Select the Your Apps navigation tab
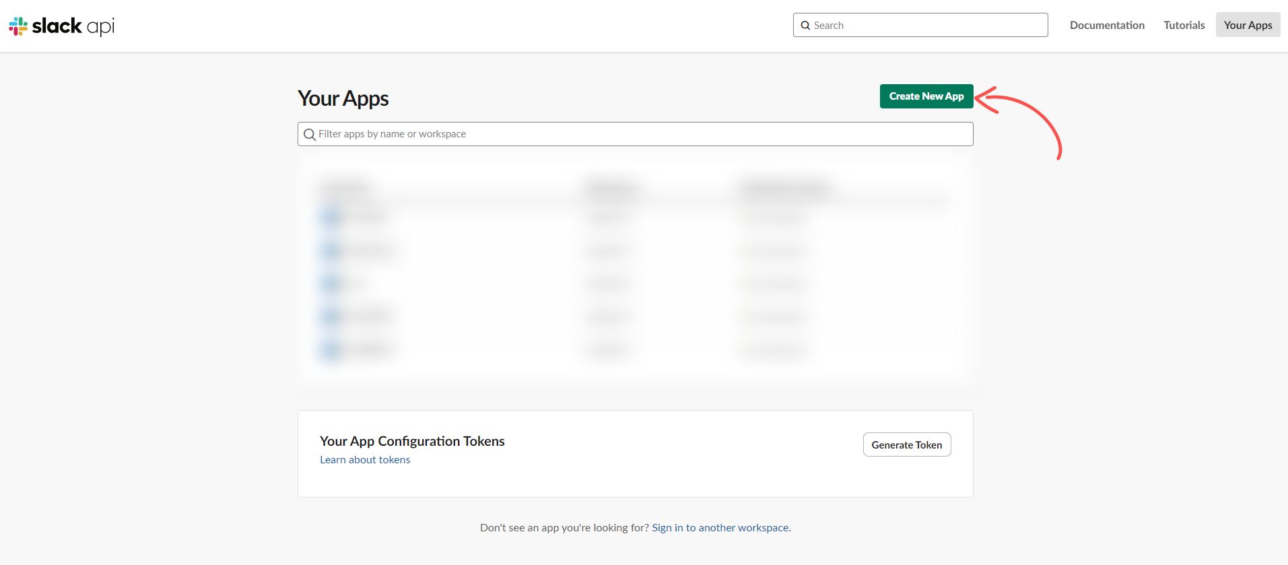 pos(1248,25)
